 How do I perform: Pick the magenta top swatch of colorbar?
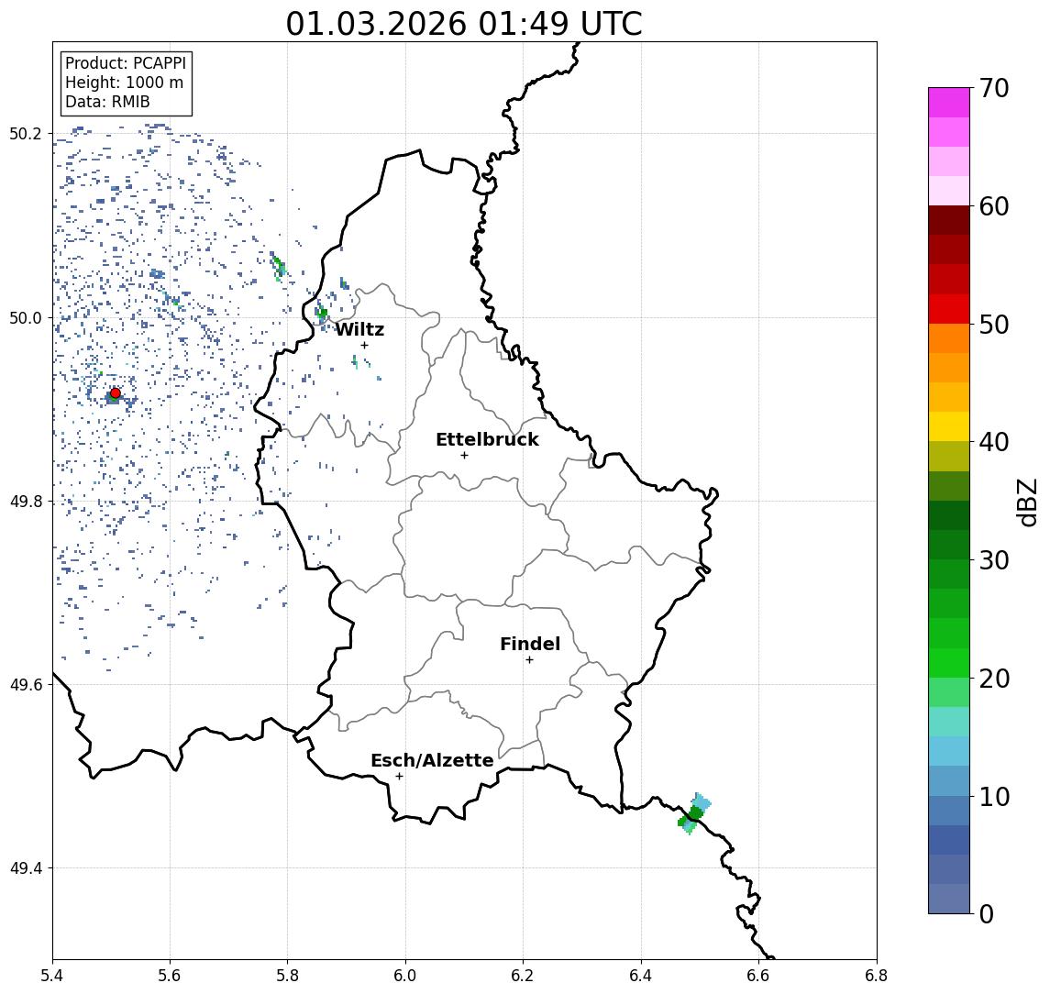949,103
